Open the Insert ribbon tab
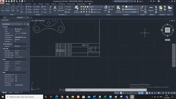This screenshot has height=99, width=176. [13, 4]
